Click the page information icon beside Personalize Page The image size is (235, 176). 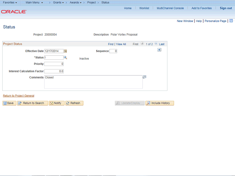pos(231,21)
